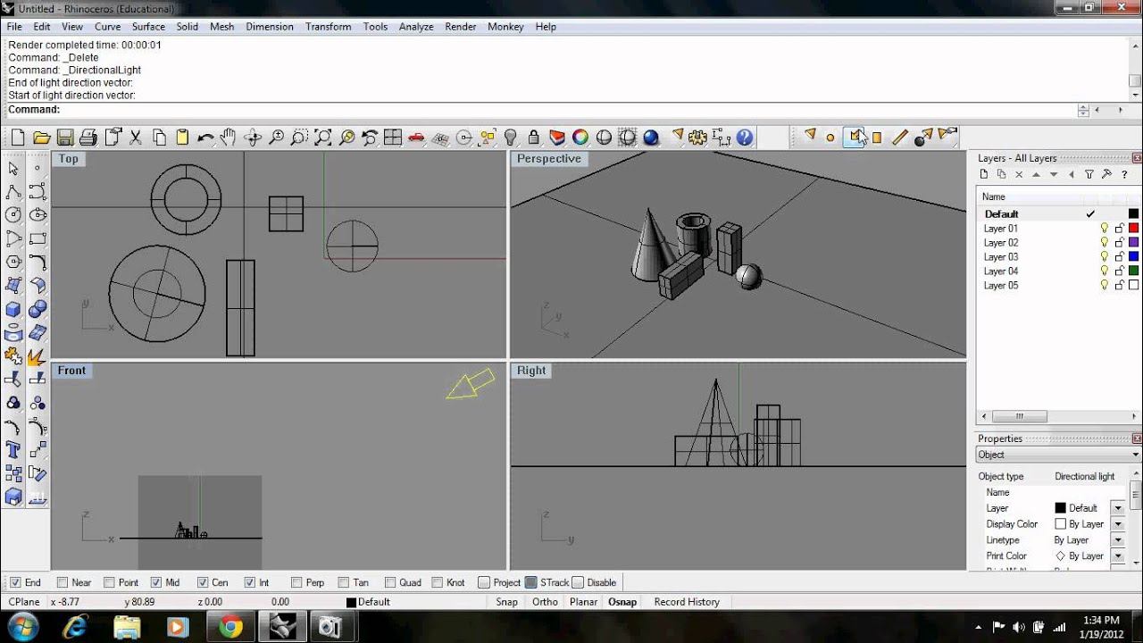Select the Linear light tool
1143x643 pixels.
pyautogui.click(x=900, y=137)
